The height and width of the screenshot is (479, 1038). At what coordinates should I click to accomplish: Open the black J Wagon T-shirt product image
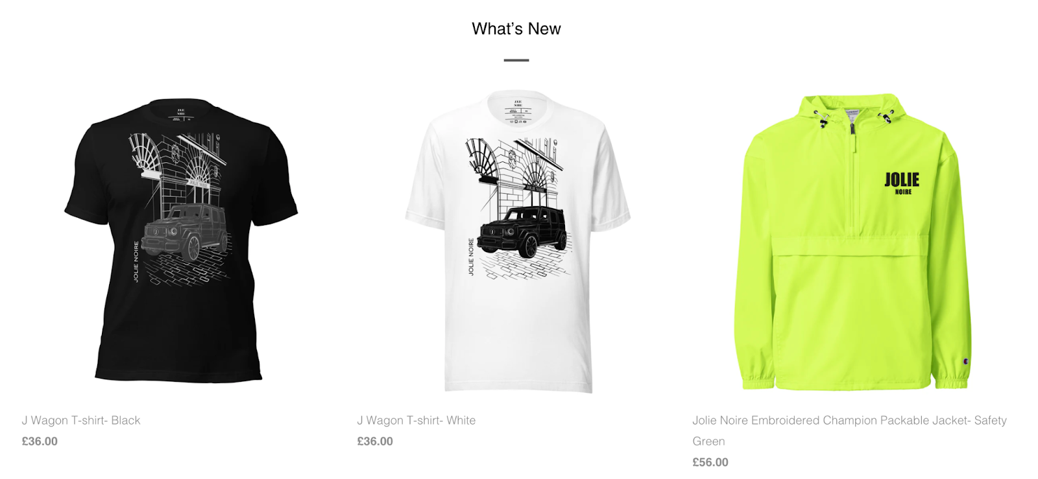click(x=181, y=240)
